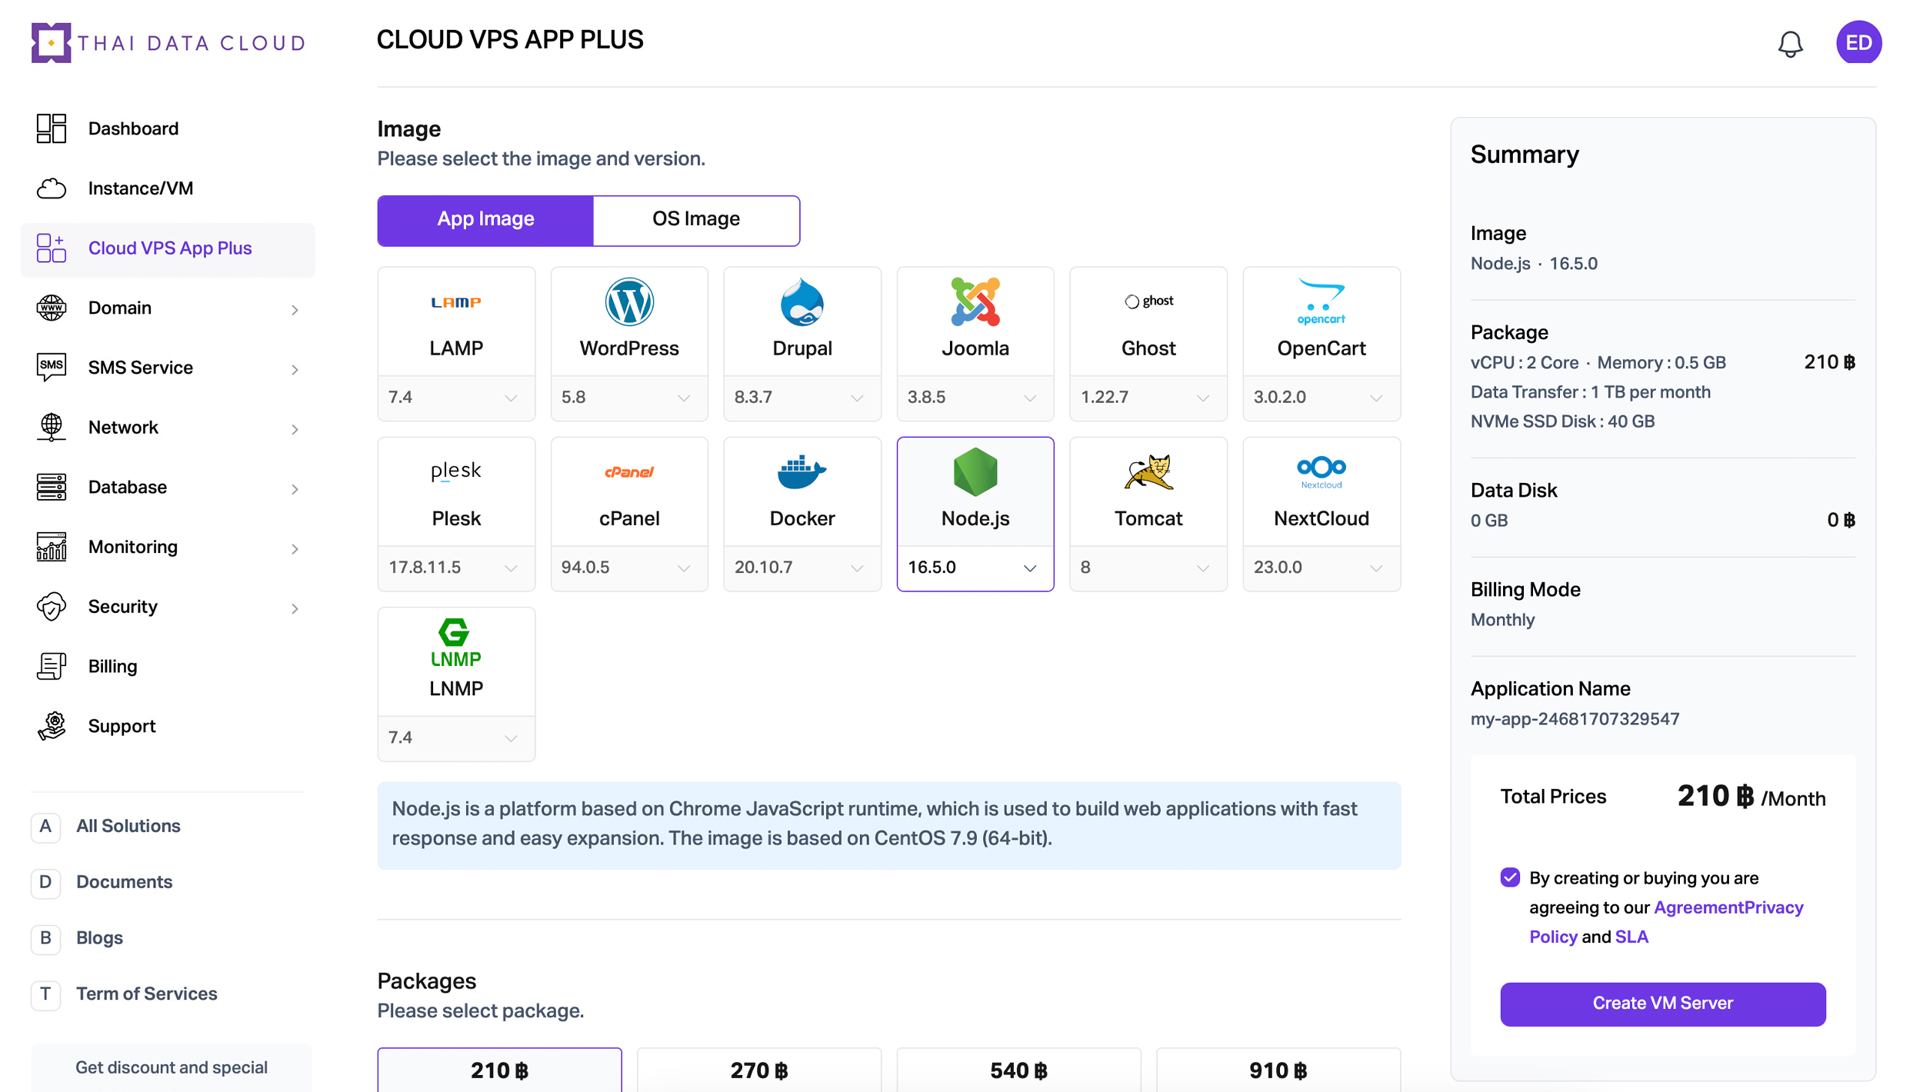Click the Database server icon
Screen dimensions: 1923x1092
[x=52, y=487]
